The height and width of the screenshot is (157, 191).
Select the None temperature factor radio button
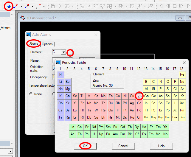[31, 94]
